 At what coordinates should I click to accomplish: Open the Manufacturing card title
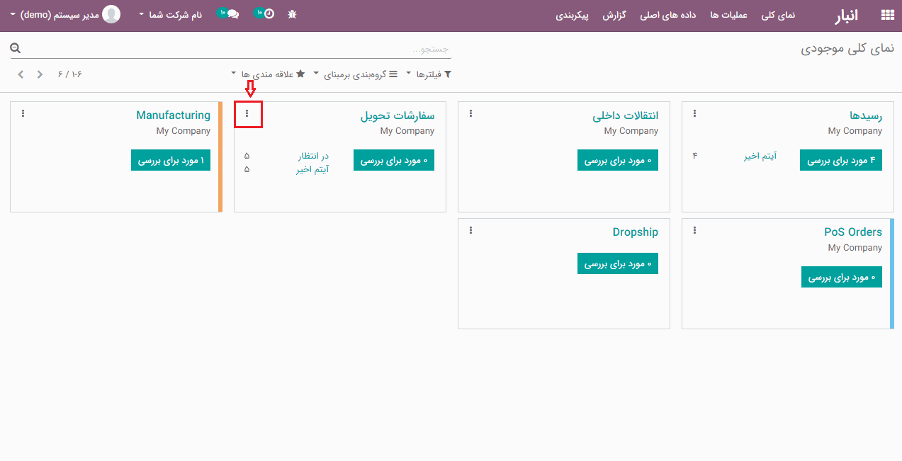pos(174,115)
